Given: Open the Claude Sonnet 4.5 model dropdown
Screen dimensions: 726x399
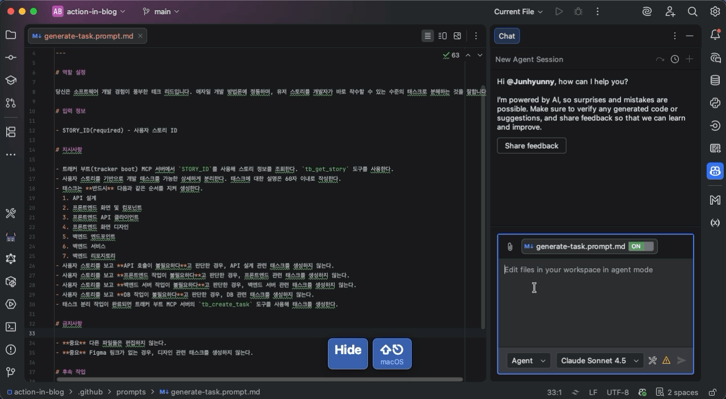Looking at the screenshot, I should point(600,360).
